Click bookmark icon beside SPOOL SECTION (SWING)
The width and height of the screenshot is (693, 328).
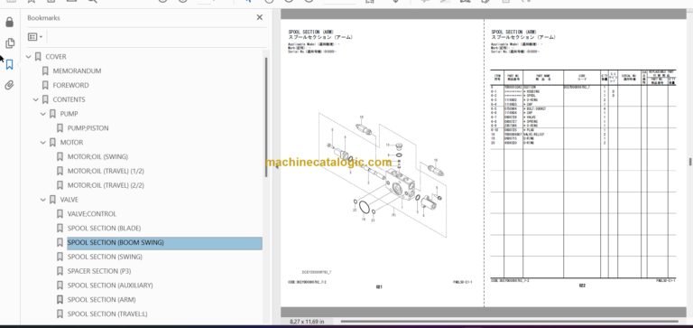pyautogui.click(x=60, y=257)
